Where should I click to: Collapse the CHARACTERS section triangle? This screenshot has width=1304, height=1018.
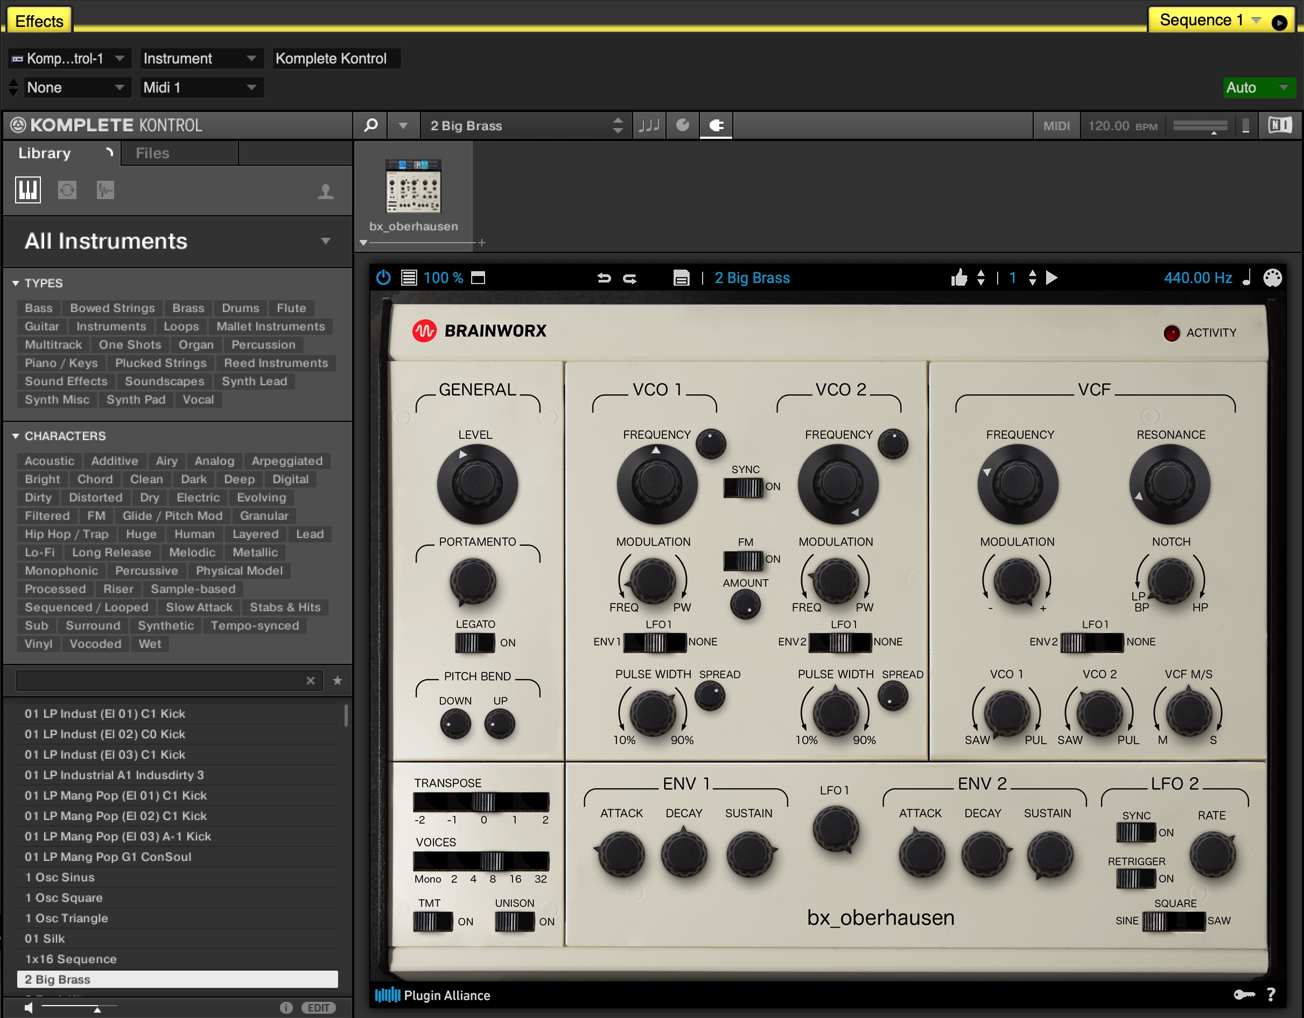[16, 436]
